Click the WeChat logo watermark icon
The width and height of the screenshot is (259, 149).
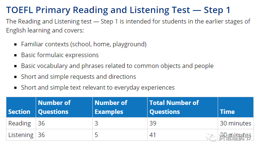(211, 137)
